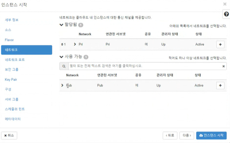Viewport: 230px width, 143px height.
Task: Clear the filter text with x icon
Action: [224, 66]
